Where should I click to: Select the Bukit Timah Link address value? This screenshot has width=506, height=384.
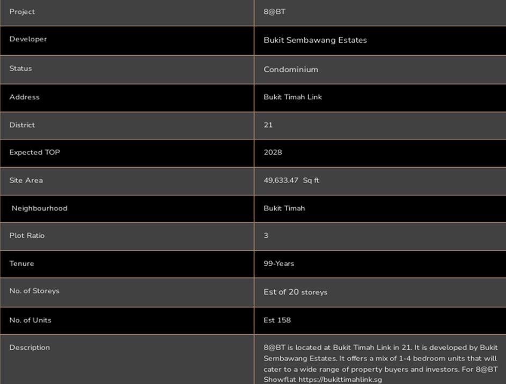pos(292,97)
